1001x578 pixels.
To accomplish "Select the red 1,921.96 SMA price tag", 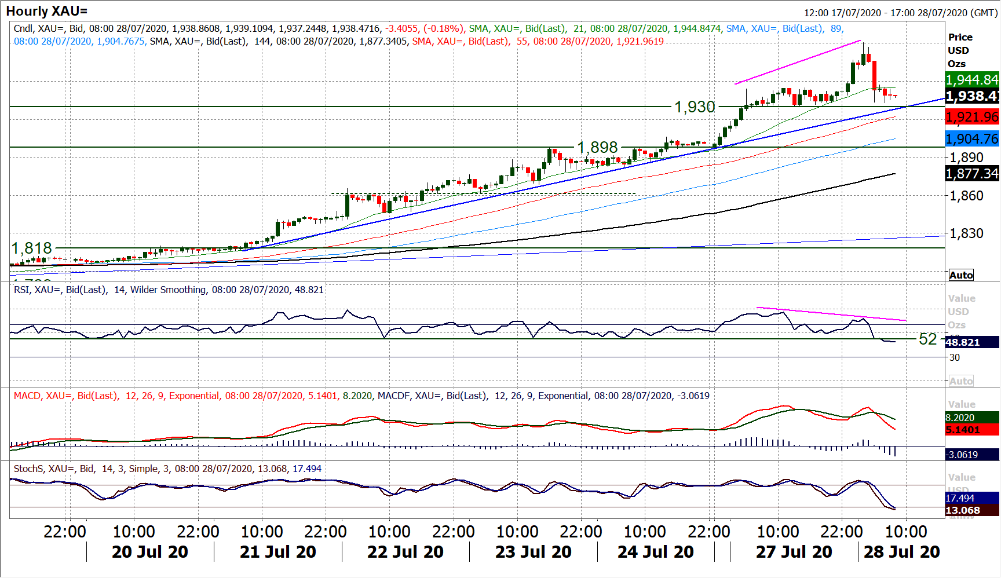I will [x=972, y=117].
